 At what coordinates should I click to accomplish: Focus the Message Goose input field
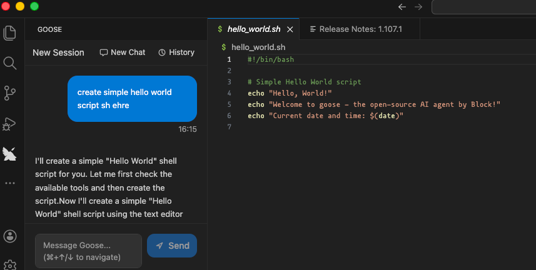(88, 251)
